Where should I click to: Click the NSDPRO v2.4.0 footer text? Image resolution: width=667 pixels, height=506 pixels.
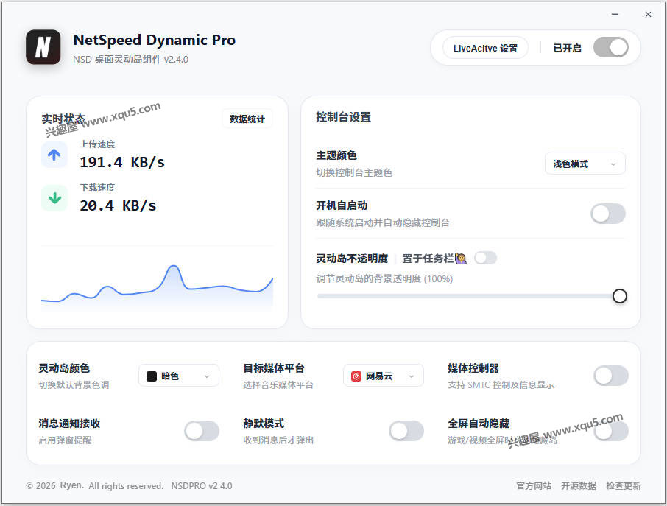pyautogui.click(x=202, y=485)
